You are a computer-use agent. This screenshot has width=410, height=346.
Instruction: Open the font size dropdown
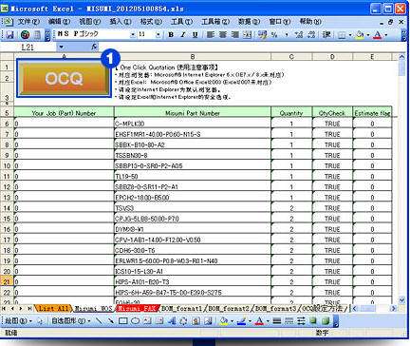[158, 34]
